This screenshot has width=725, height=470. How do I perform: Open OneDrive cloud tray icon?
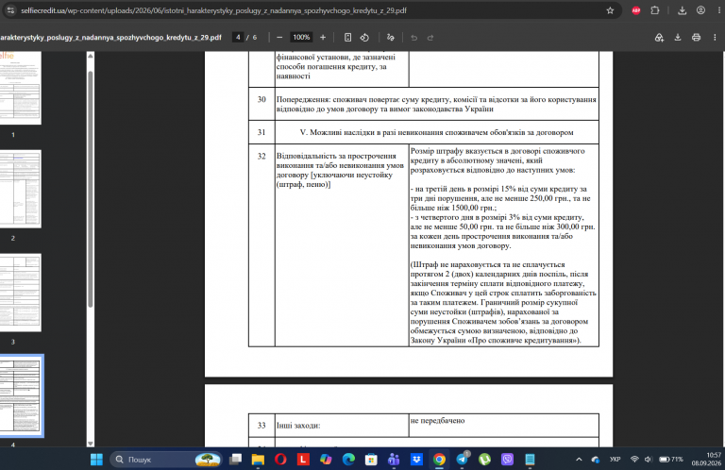pyautogui.click(x=596, y=460)
